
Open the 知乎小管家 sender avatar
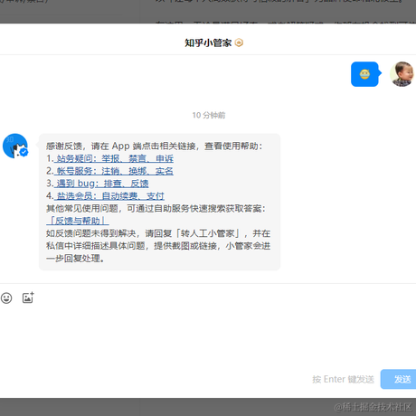[15, 146]
